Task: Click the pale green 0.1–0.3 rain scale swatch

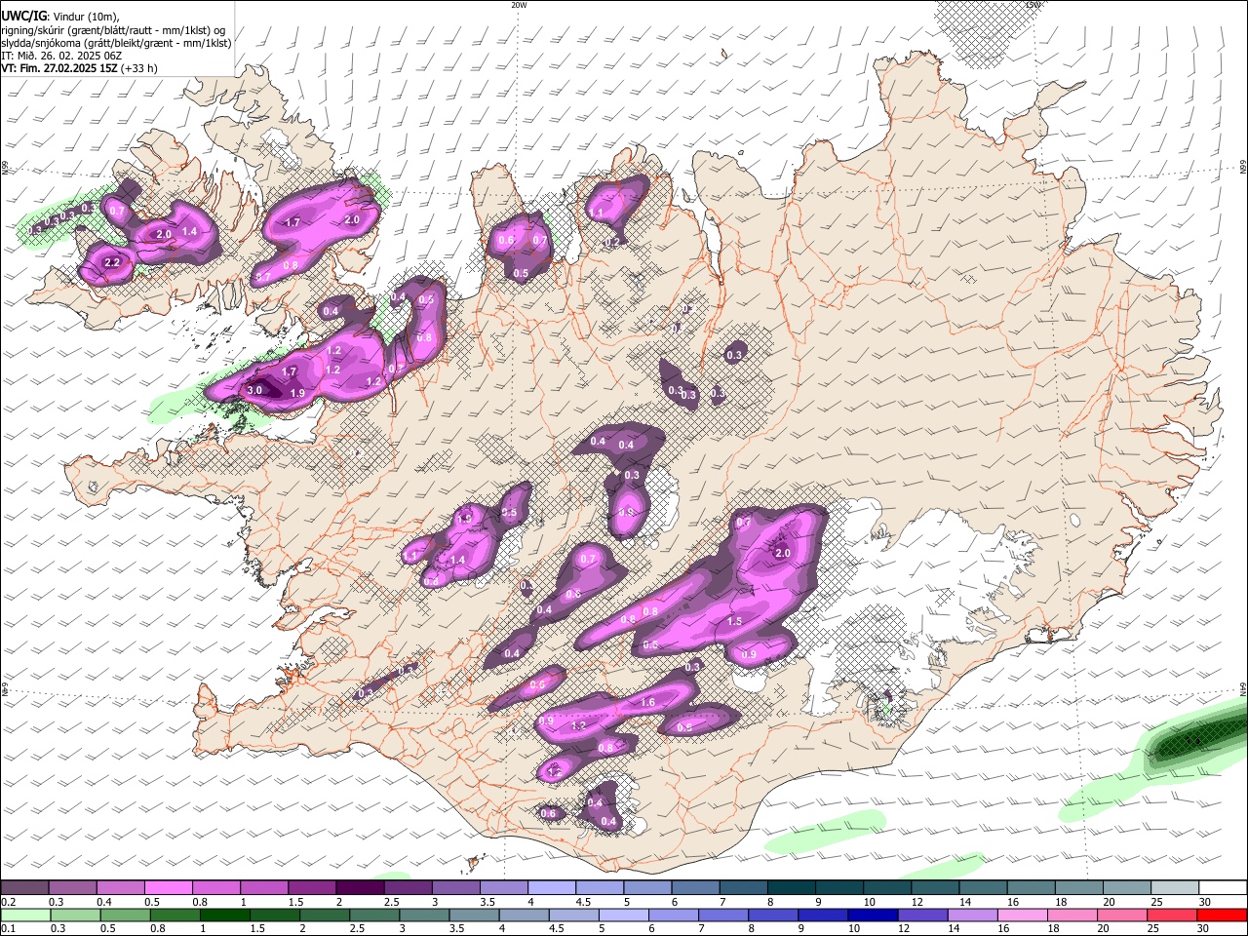Action: [x=24, y=916]
